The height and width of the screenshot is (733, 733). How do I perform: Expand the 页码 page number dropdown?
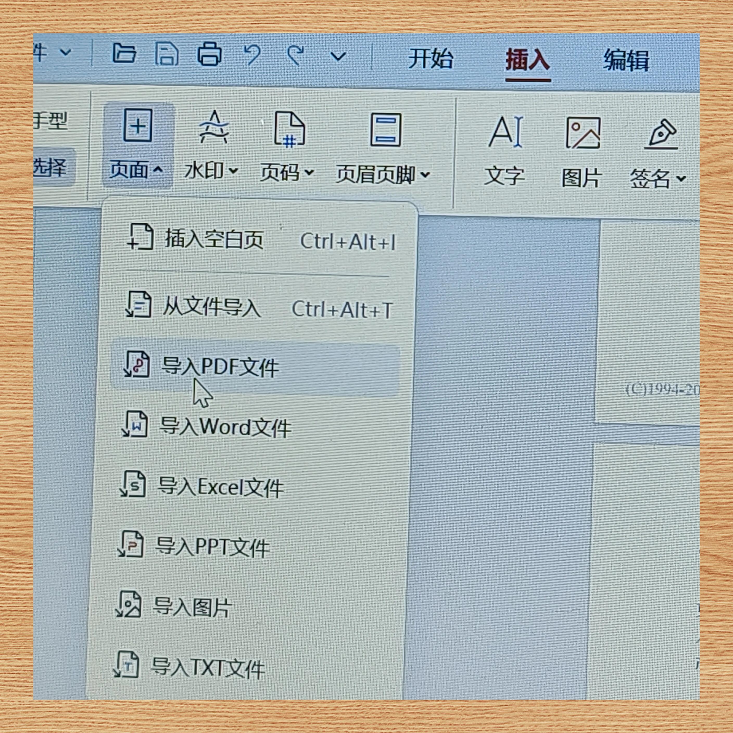(287, 173)
